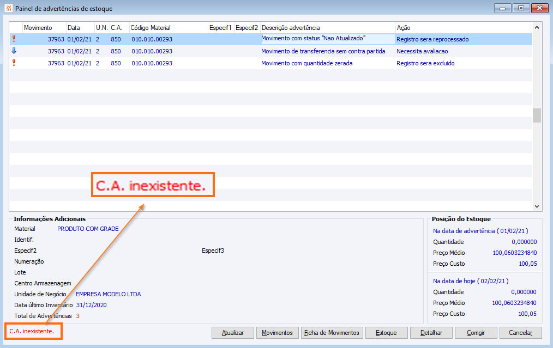Click the Total de Advertências value 3
Viewport: 553px width, 348px height.
point(77,316)
